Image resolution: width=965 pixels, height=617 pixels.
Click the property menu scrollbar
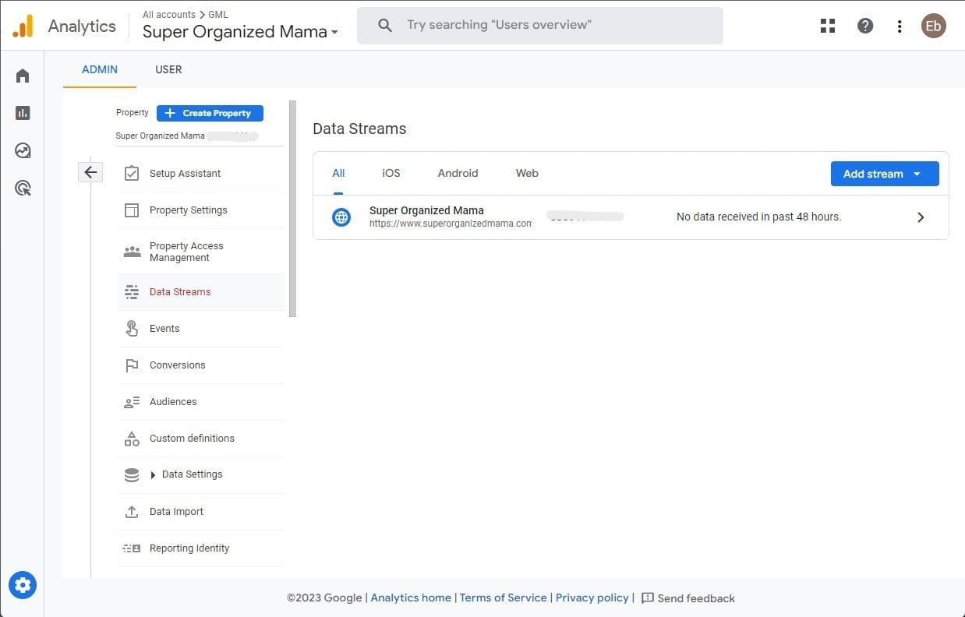[292, 209]
